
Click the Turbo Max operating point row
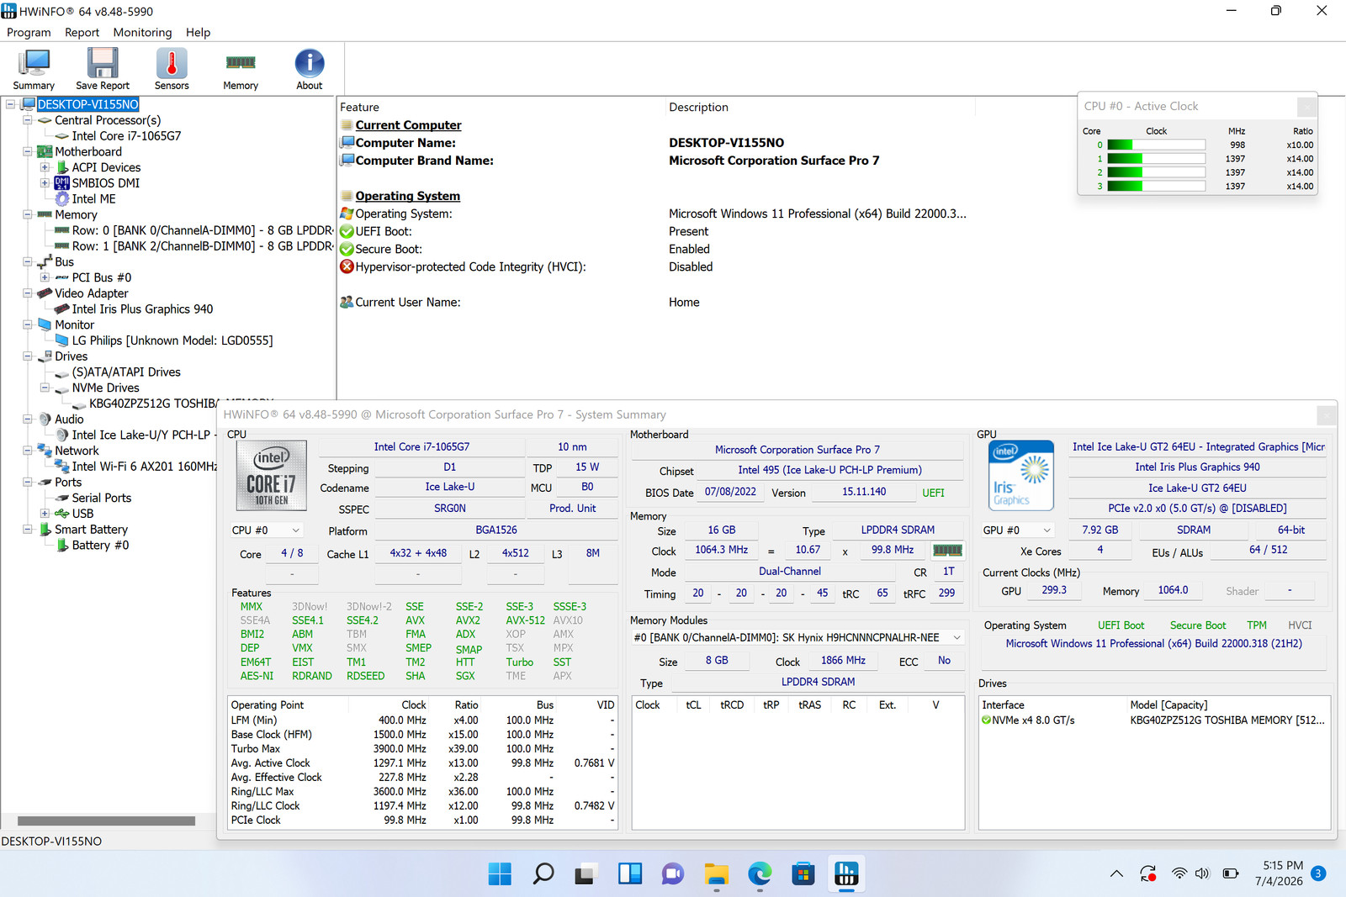coord(423,749)
